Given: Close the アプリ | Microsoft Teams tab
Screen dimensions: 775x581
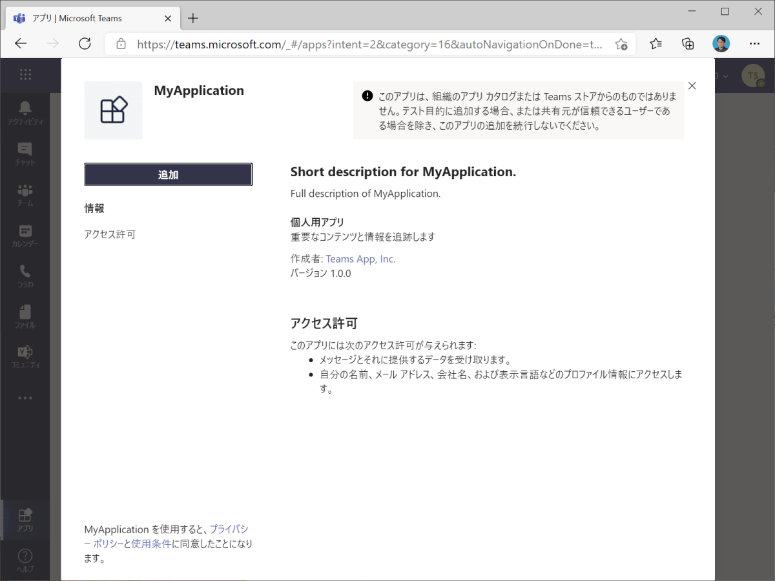Looking at the screenshot, I should pos(167,18).
